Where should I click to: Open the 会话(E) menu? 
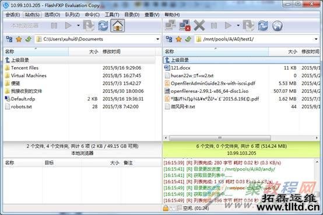13,15
